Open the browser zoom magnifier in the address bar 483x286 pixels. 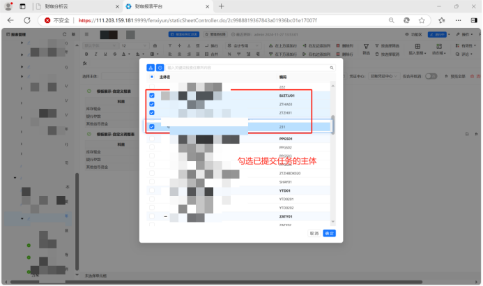point(391,20)
